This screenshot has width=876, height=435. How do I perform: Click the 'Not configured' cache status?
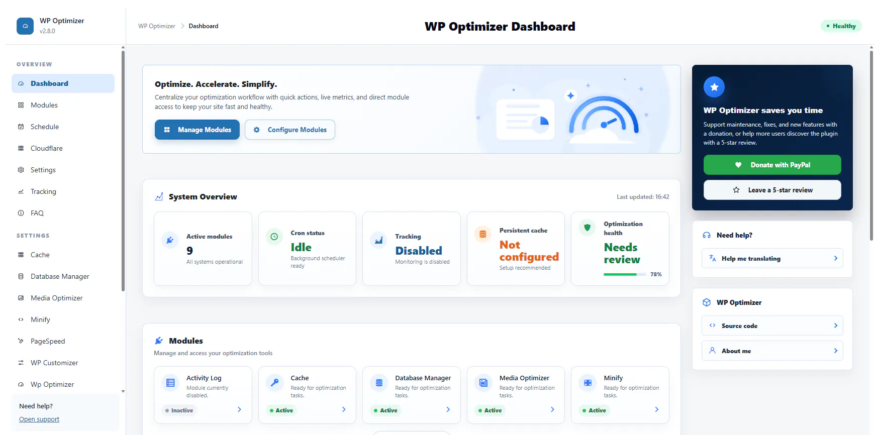pyautogui.click(x=529, y=251)
